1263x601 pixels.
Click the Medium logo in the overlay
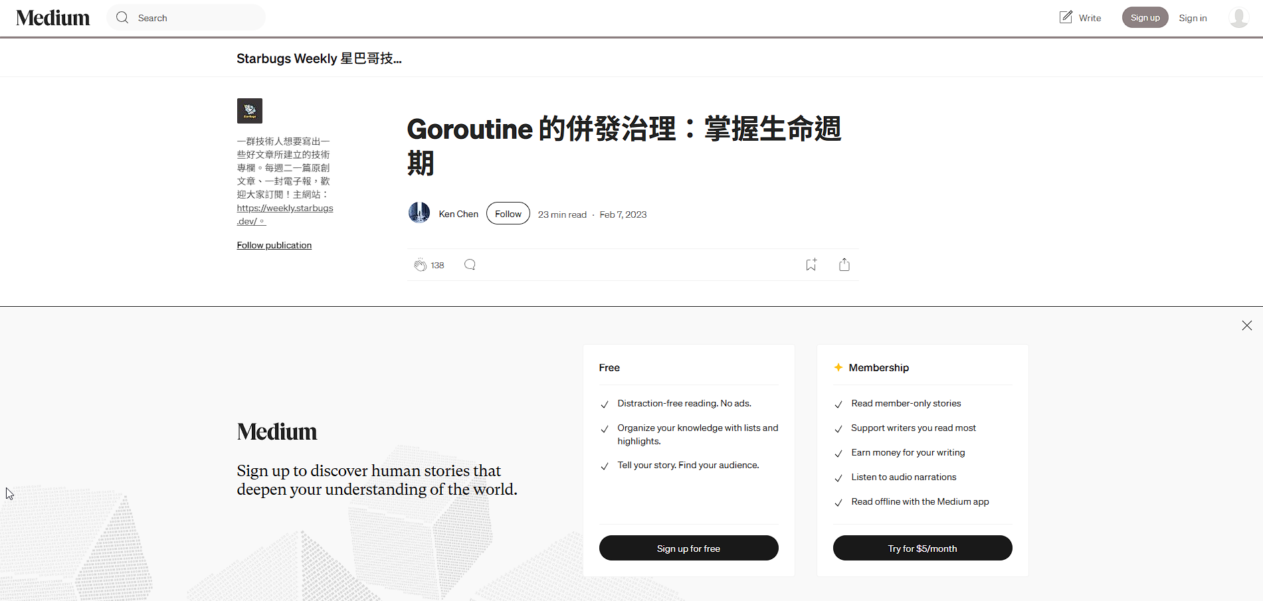pos(277,432)
